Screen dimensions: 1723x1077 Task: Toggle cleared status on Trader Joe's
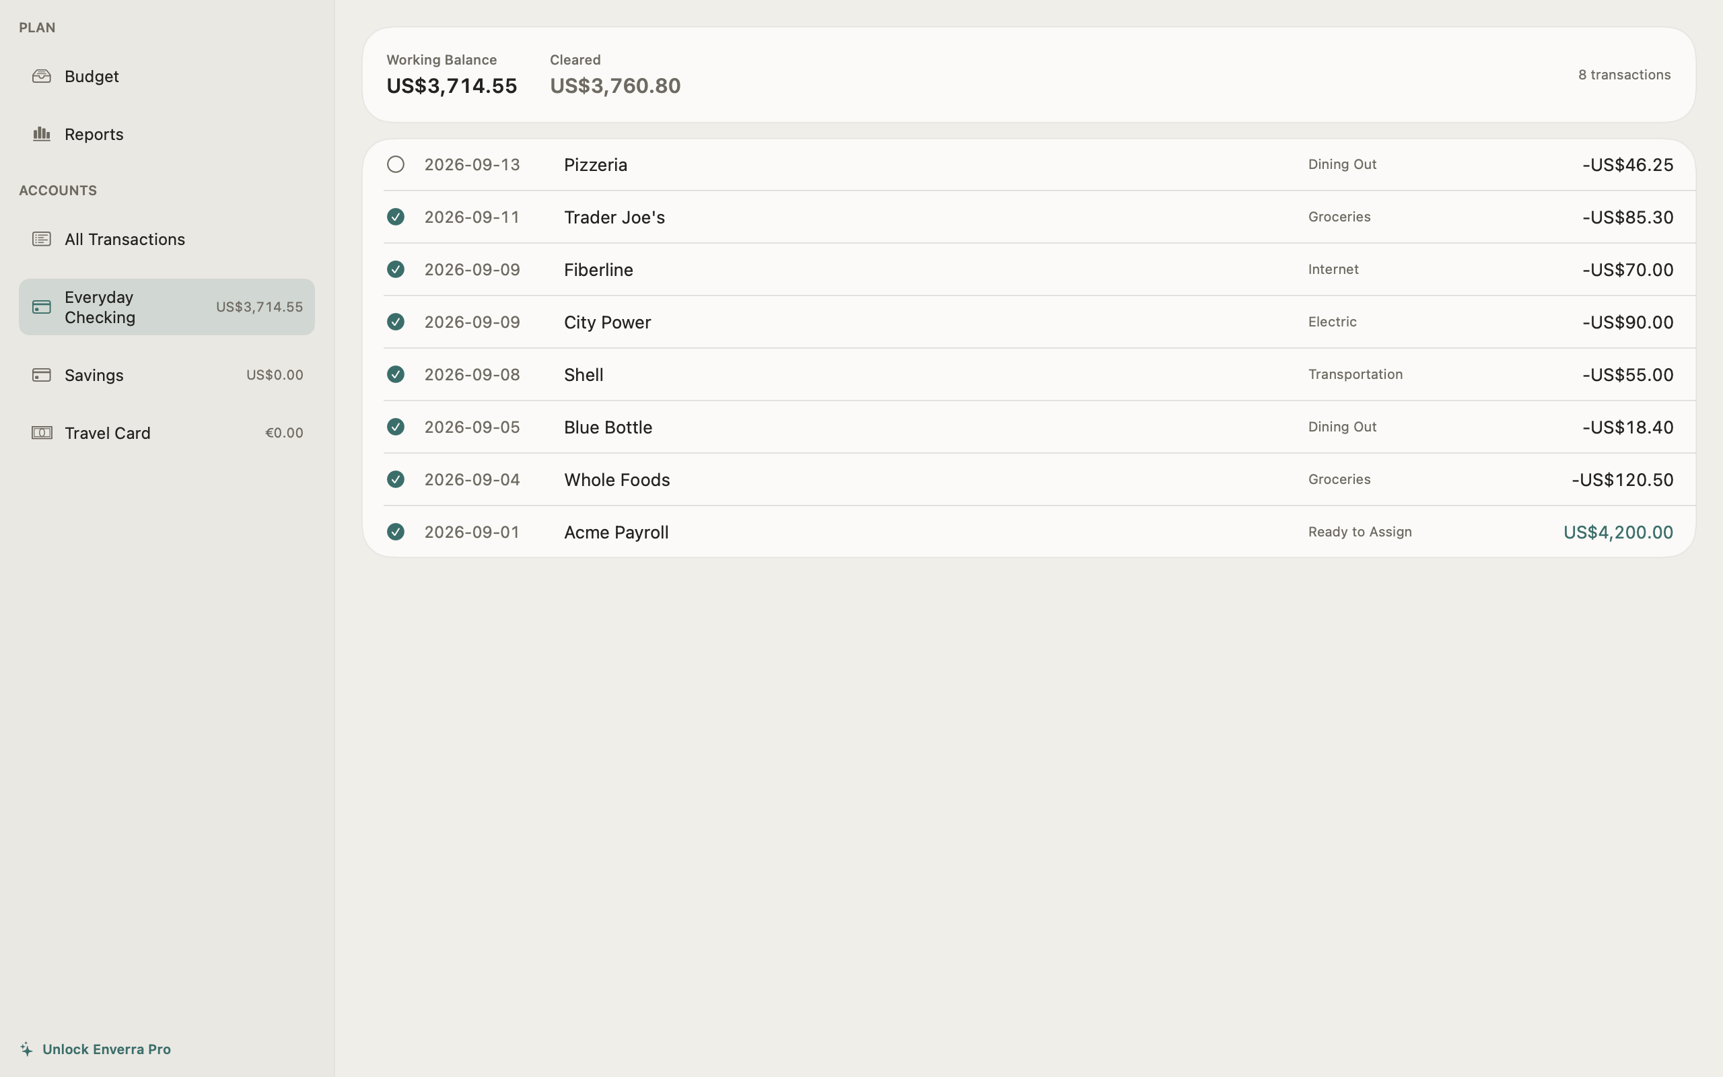coord(396,217)
